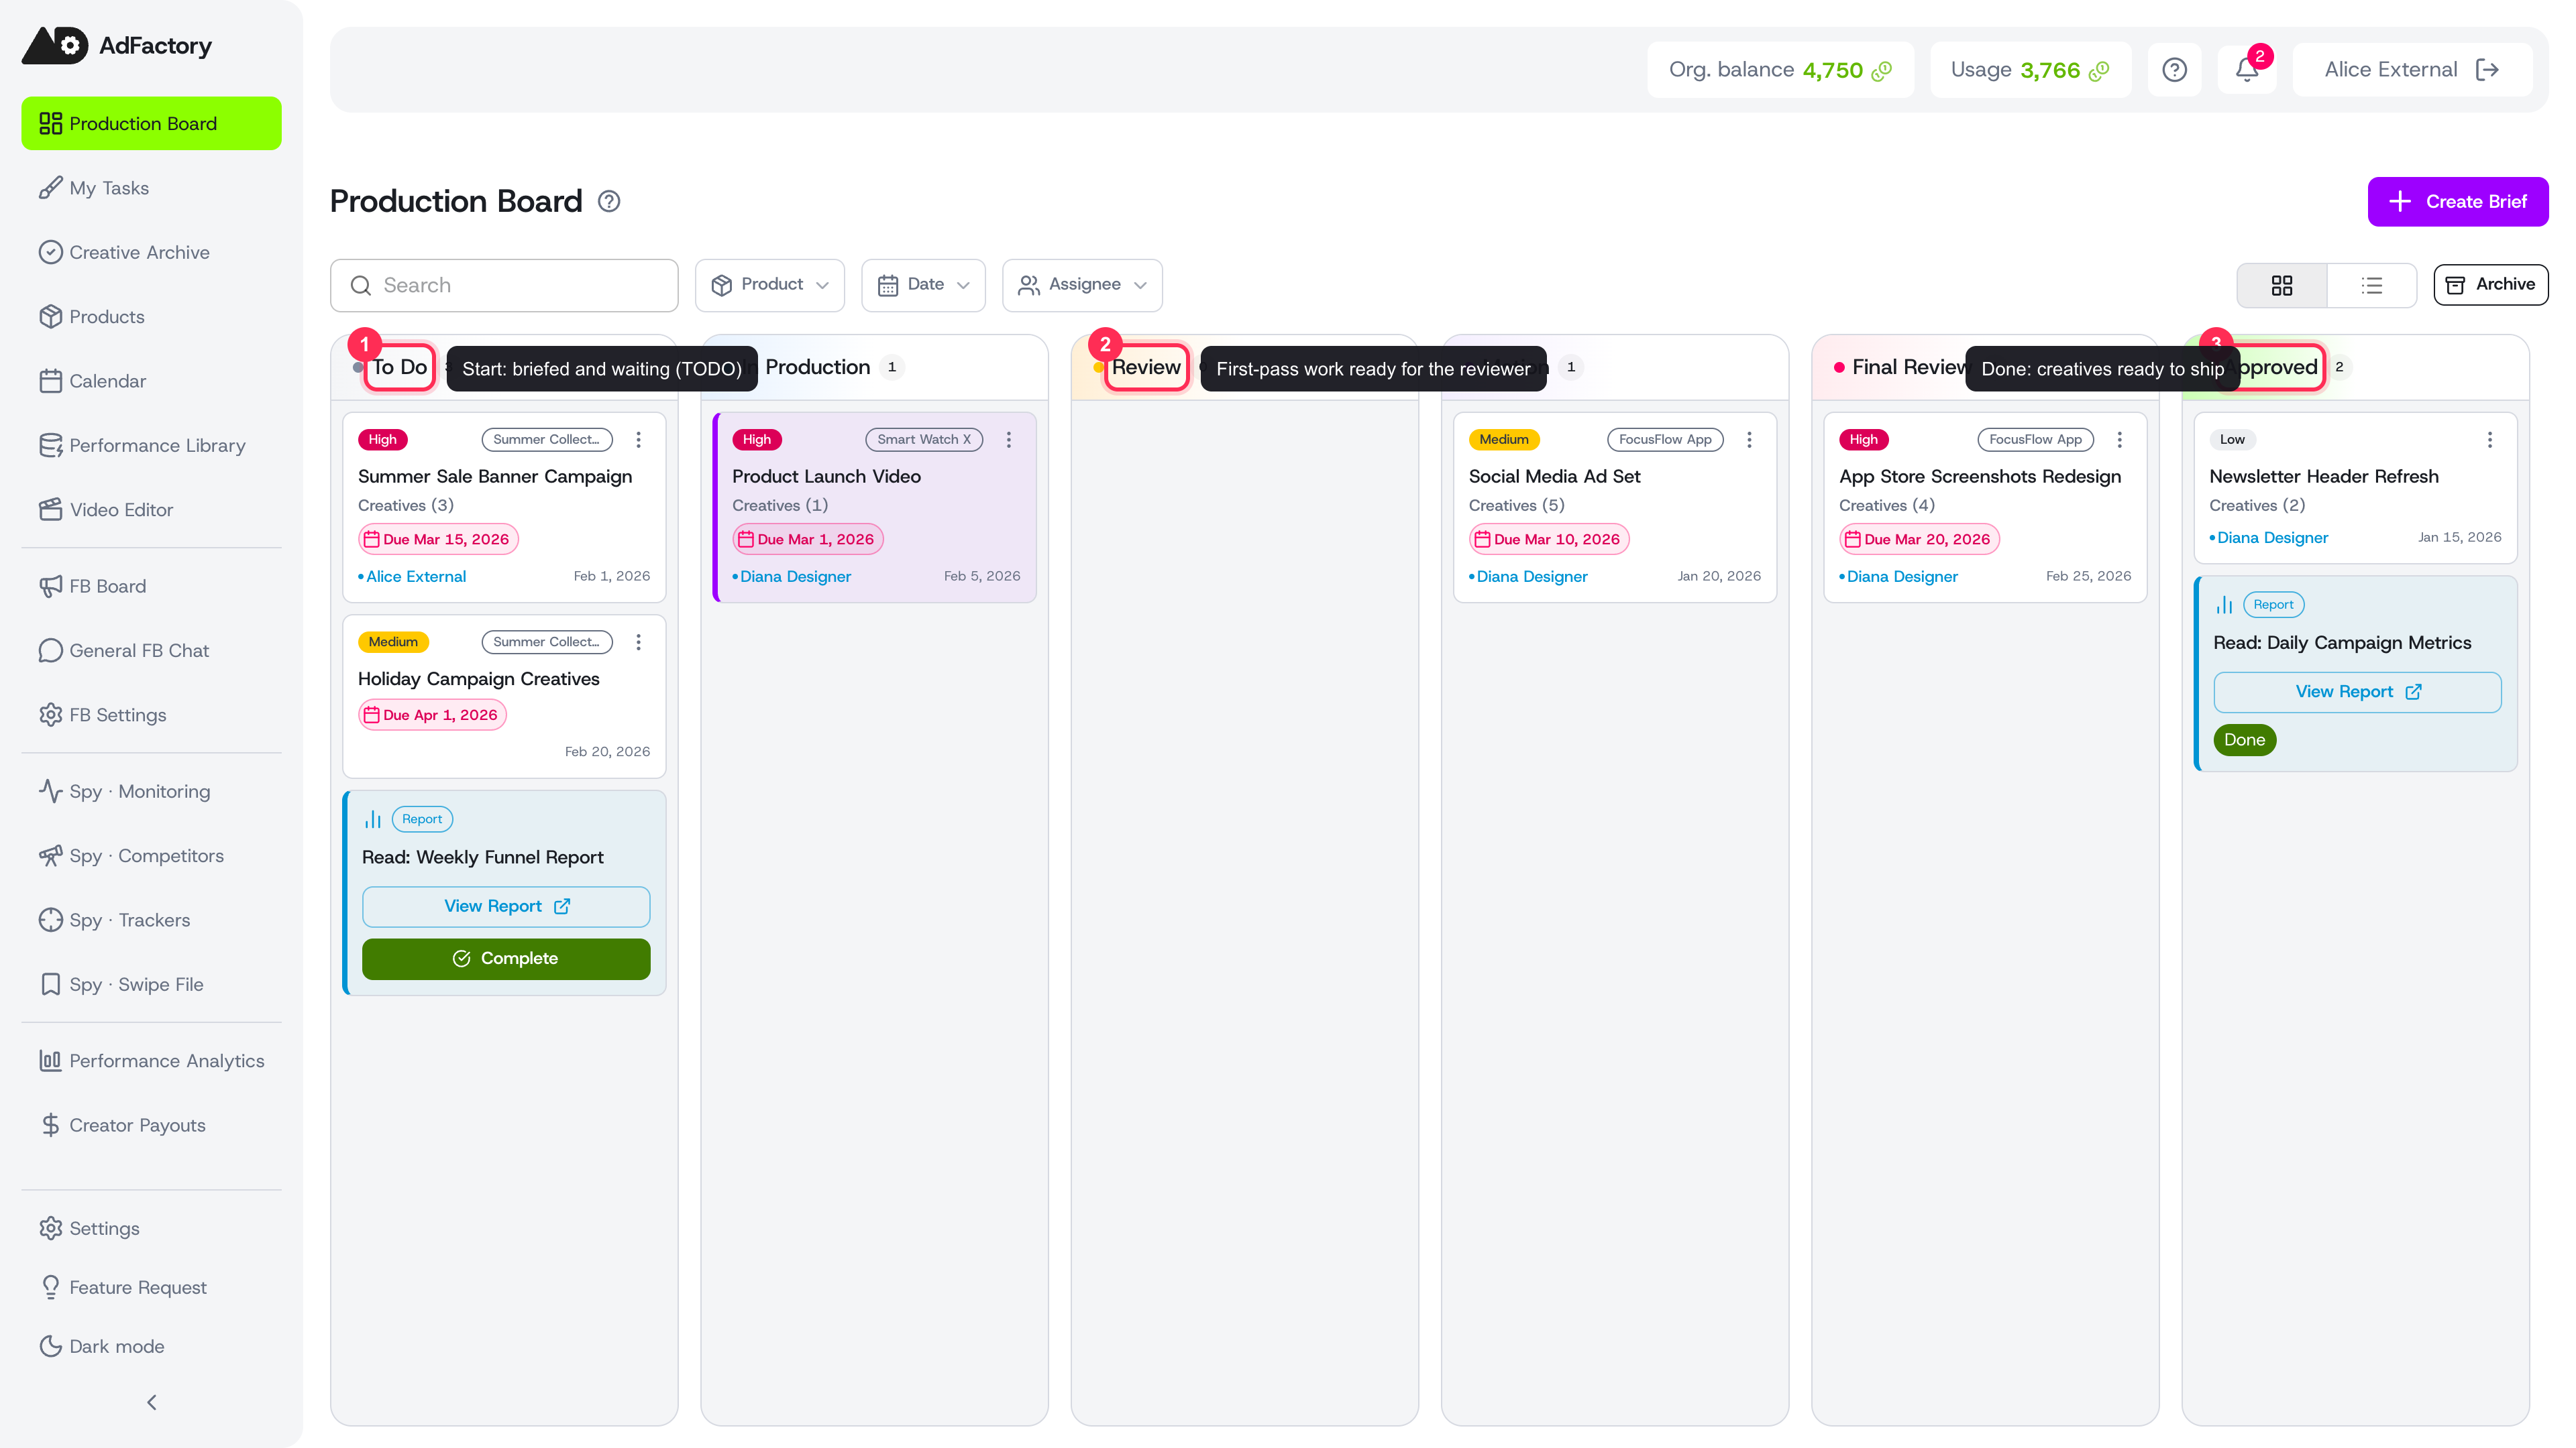Click Due Apr 1, 2026 badge
Image resolution: width=2576 pixels, height=1448 pixels.
(432, 715)
